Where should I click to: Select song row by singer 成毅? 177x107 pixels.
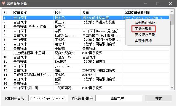(x=86, y=70)
